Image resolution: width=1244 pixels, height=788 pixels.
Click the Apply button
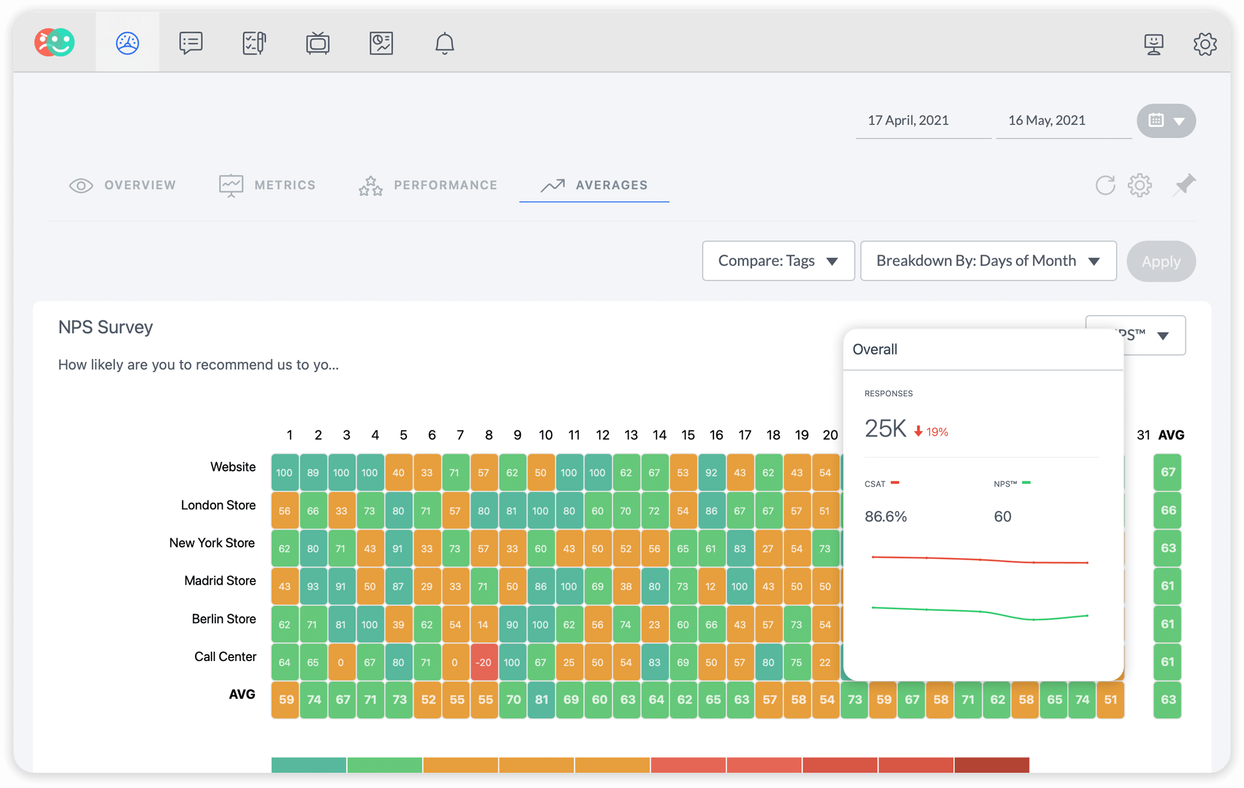click(x=1161, y=261)
